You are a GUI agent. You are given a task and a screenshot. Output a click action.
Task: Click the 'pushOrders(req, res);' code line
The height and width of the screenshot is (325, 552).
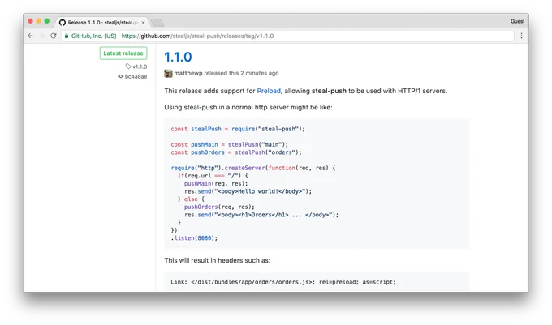click(219, 207)
